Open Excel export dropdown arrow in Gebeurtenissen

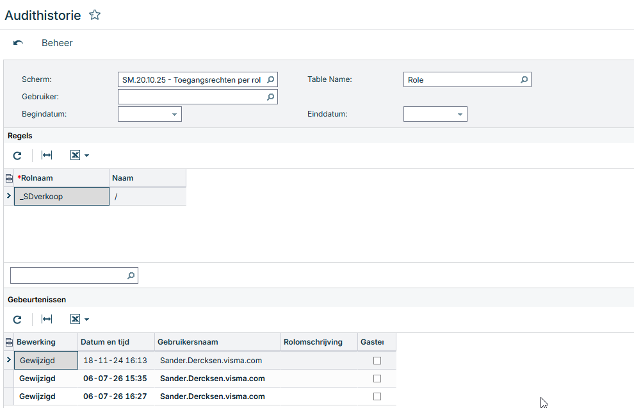coord(86,320)
